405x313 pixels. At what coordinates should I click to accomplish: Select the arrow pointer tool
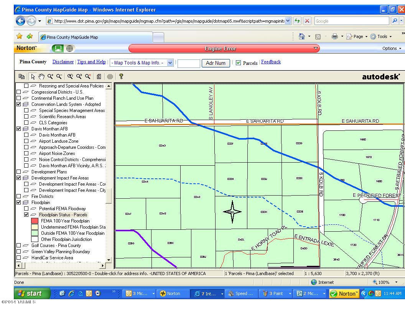point(33,76)
